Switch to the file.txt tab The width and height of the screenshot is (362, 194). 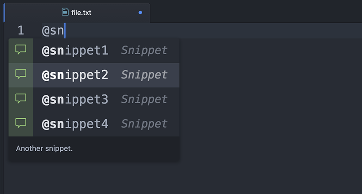(81, 13)
